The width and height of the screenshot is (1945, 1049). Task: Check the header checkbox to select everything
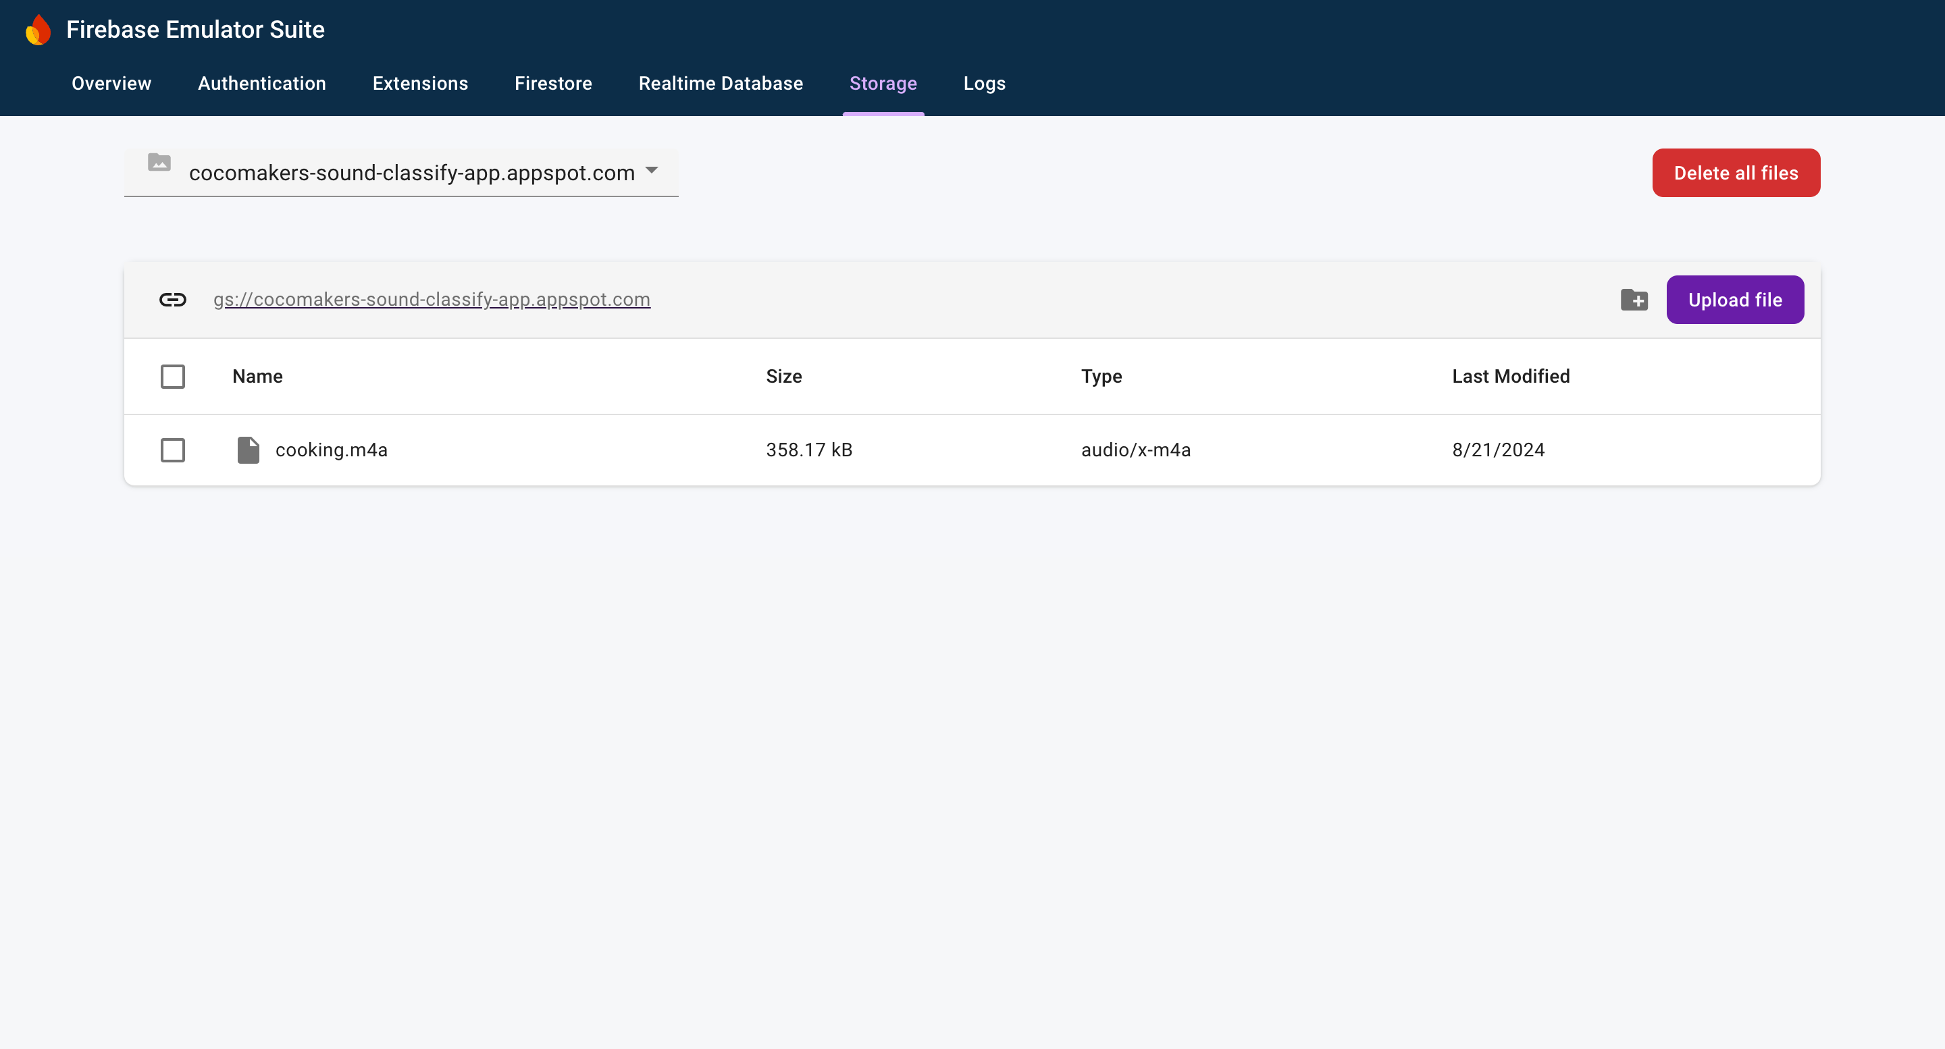pos(172,376)
